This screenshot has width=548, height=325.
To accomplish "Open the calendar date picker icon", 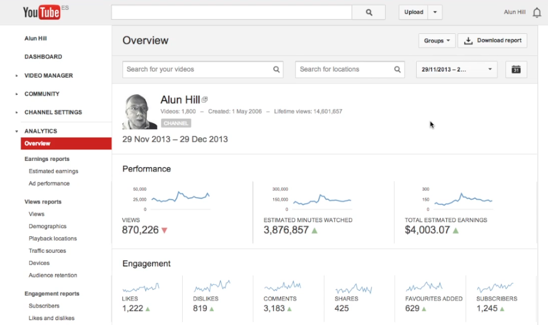I will 516,69.
